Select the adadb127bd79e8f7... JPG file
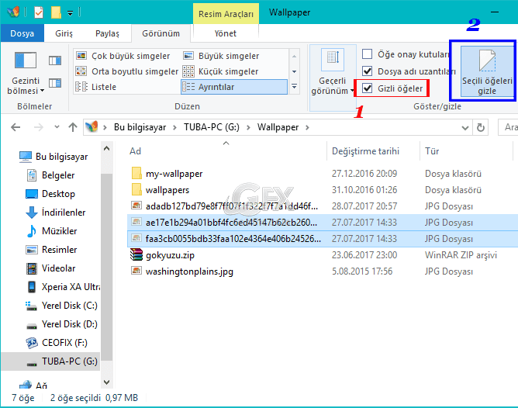This screenshot has width=518, height=408. click(x=225, y=206)
